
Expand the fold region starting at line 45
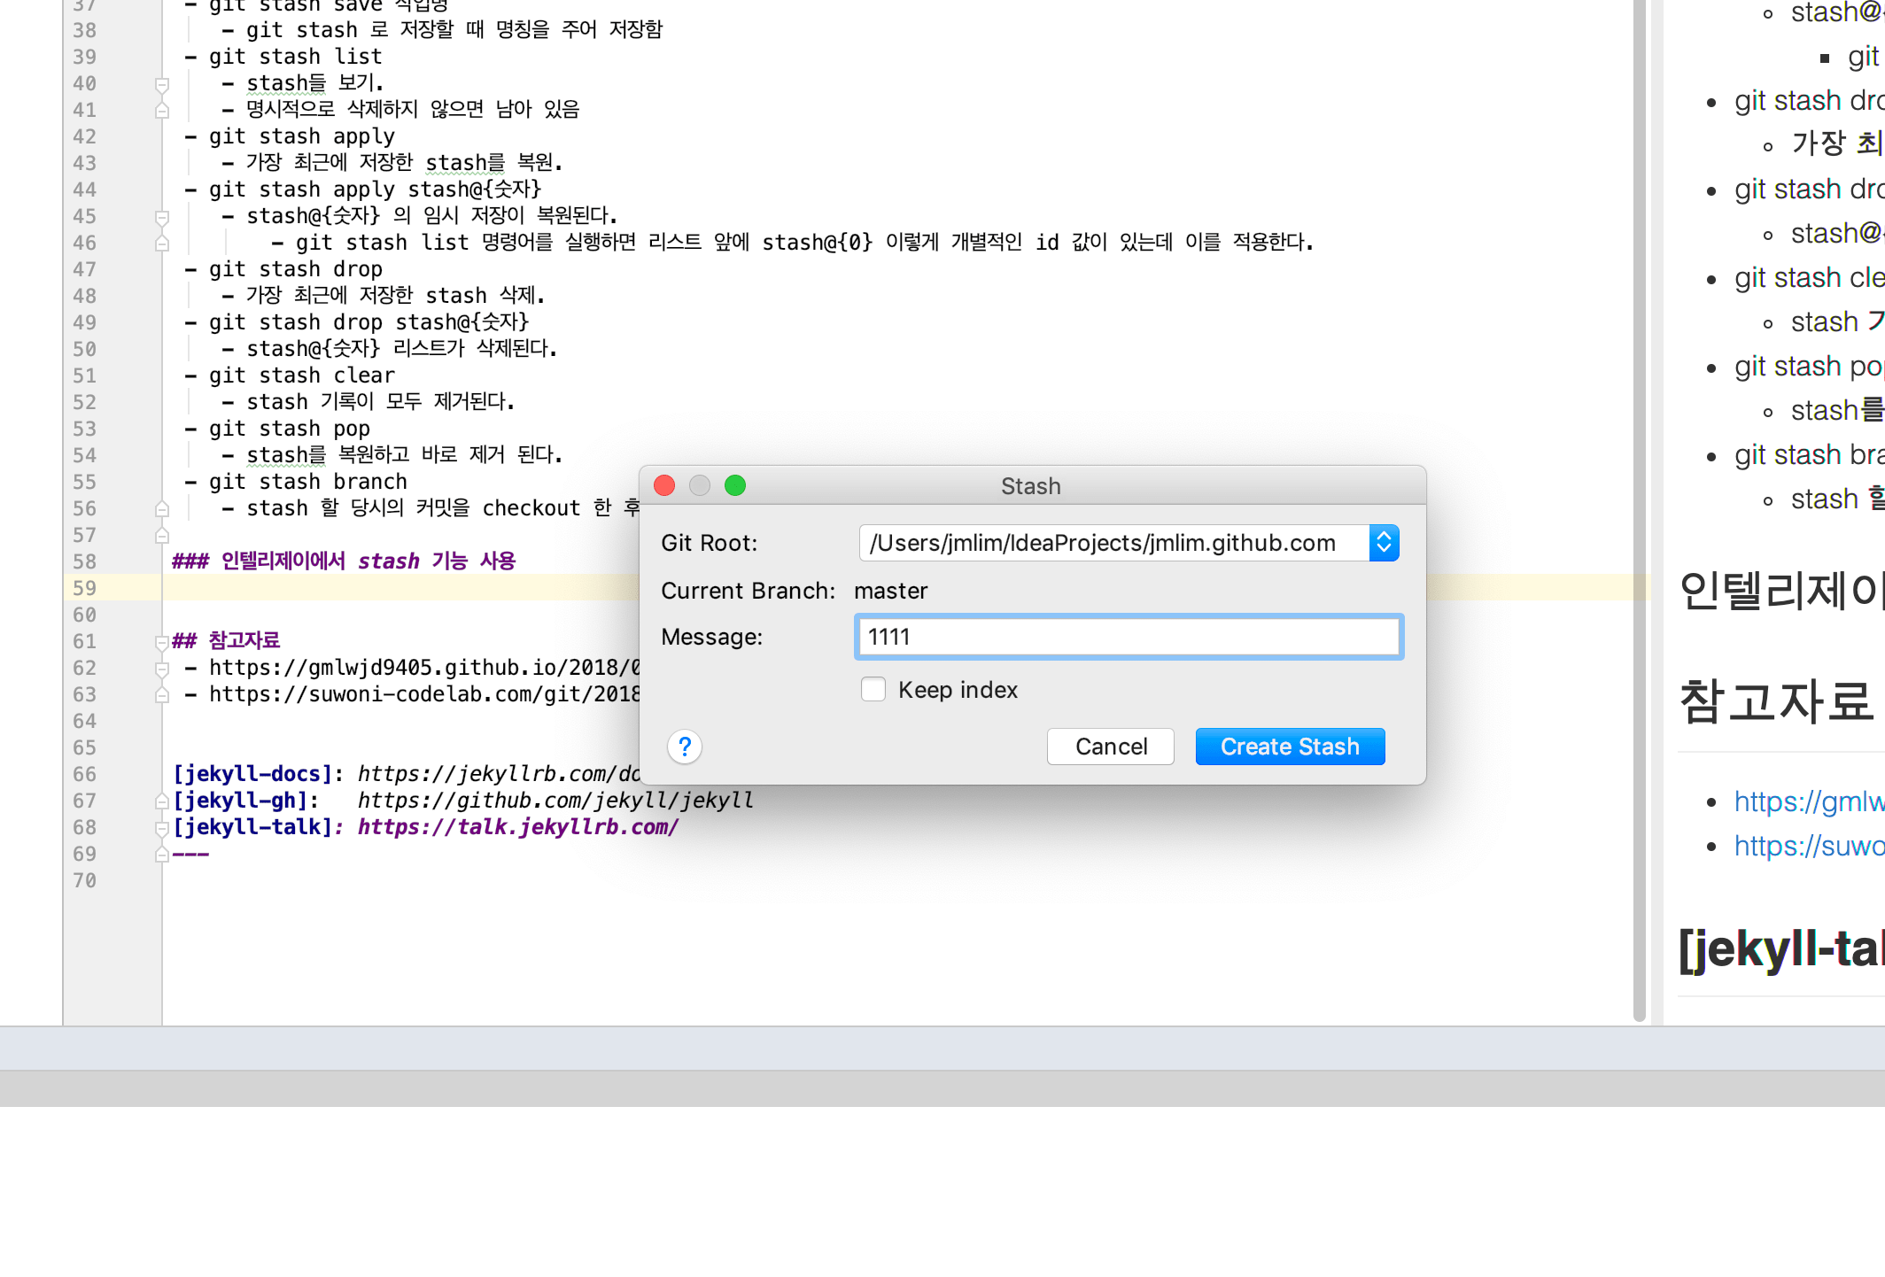[161, 216]
